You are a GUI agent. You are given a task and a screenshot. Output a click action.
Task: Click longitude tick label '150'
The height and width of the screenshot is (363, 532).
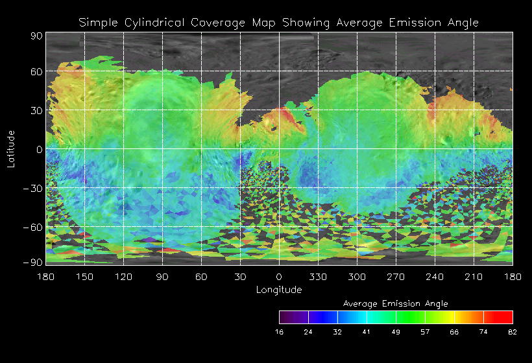click(x=84, y=277)
